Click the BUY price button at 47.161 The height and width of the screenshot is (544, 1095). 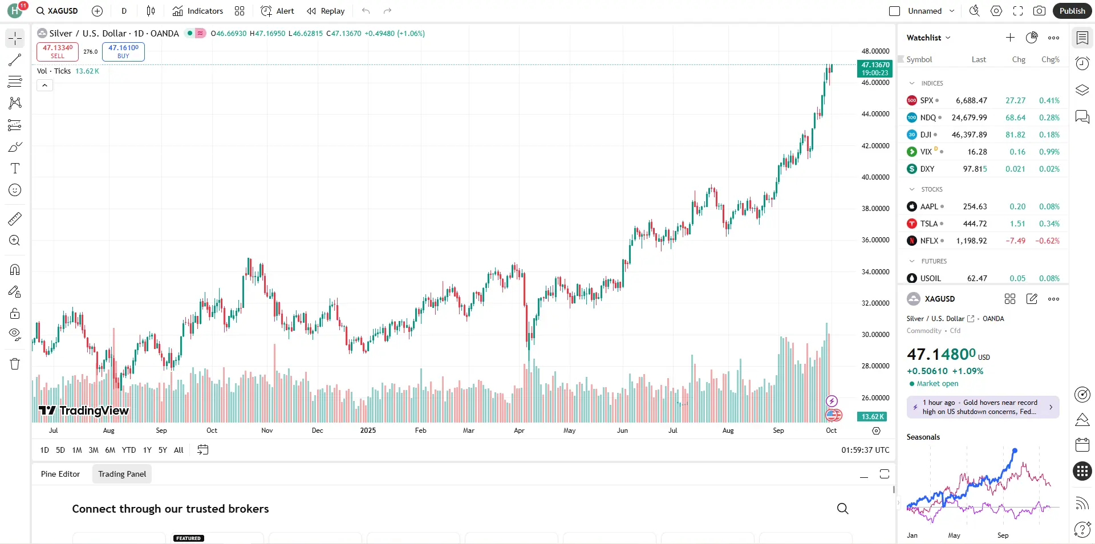[123, 51]
